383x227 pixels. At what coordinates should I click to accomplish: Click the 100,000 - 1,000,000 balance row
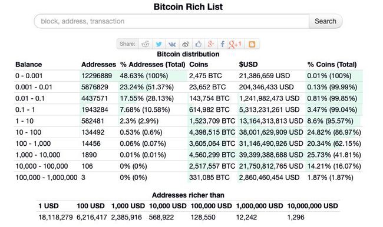pyautogui.click(x=189, y=178)
